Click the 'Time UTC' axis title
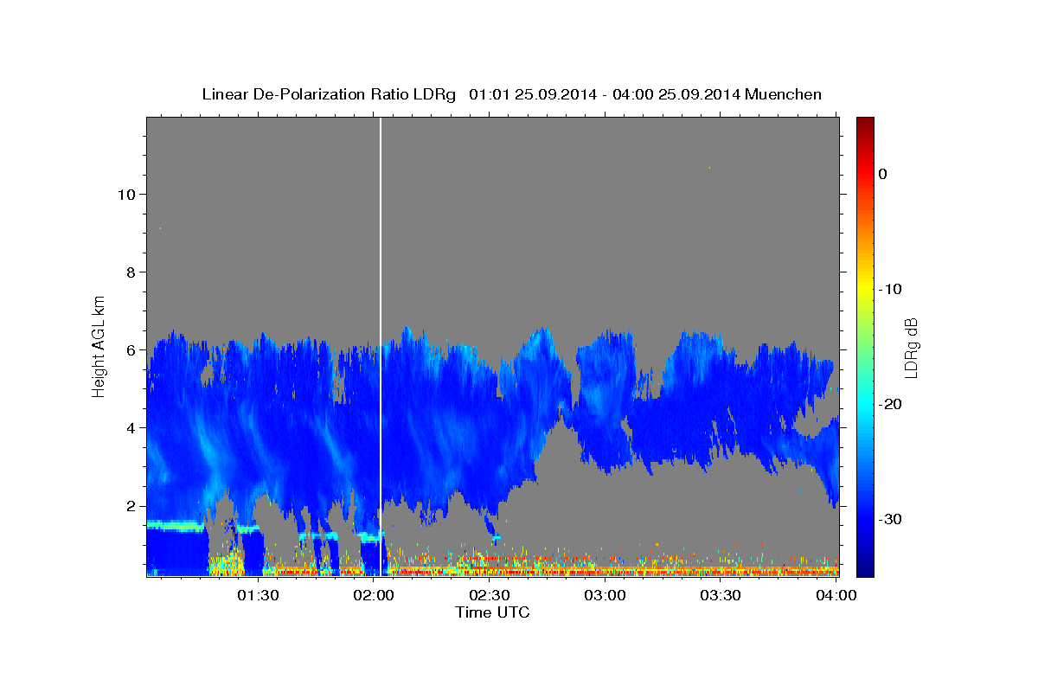The height and width of the screenshot is (692, 1038). coord(492,612)
